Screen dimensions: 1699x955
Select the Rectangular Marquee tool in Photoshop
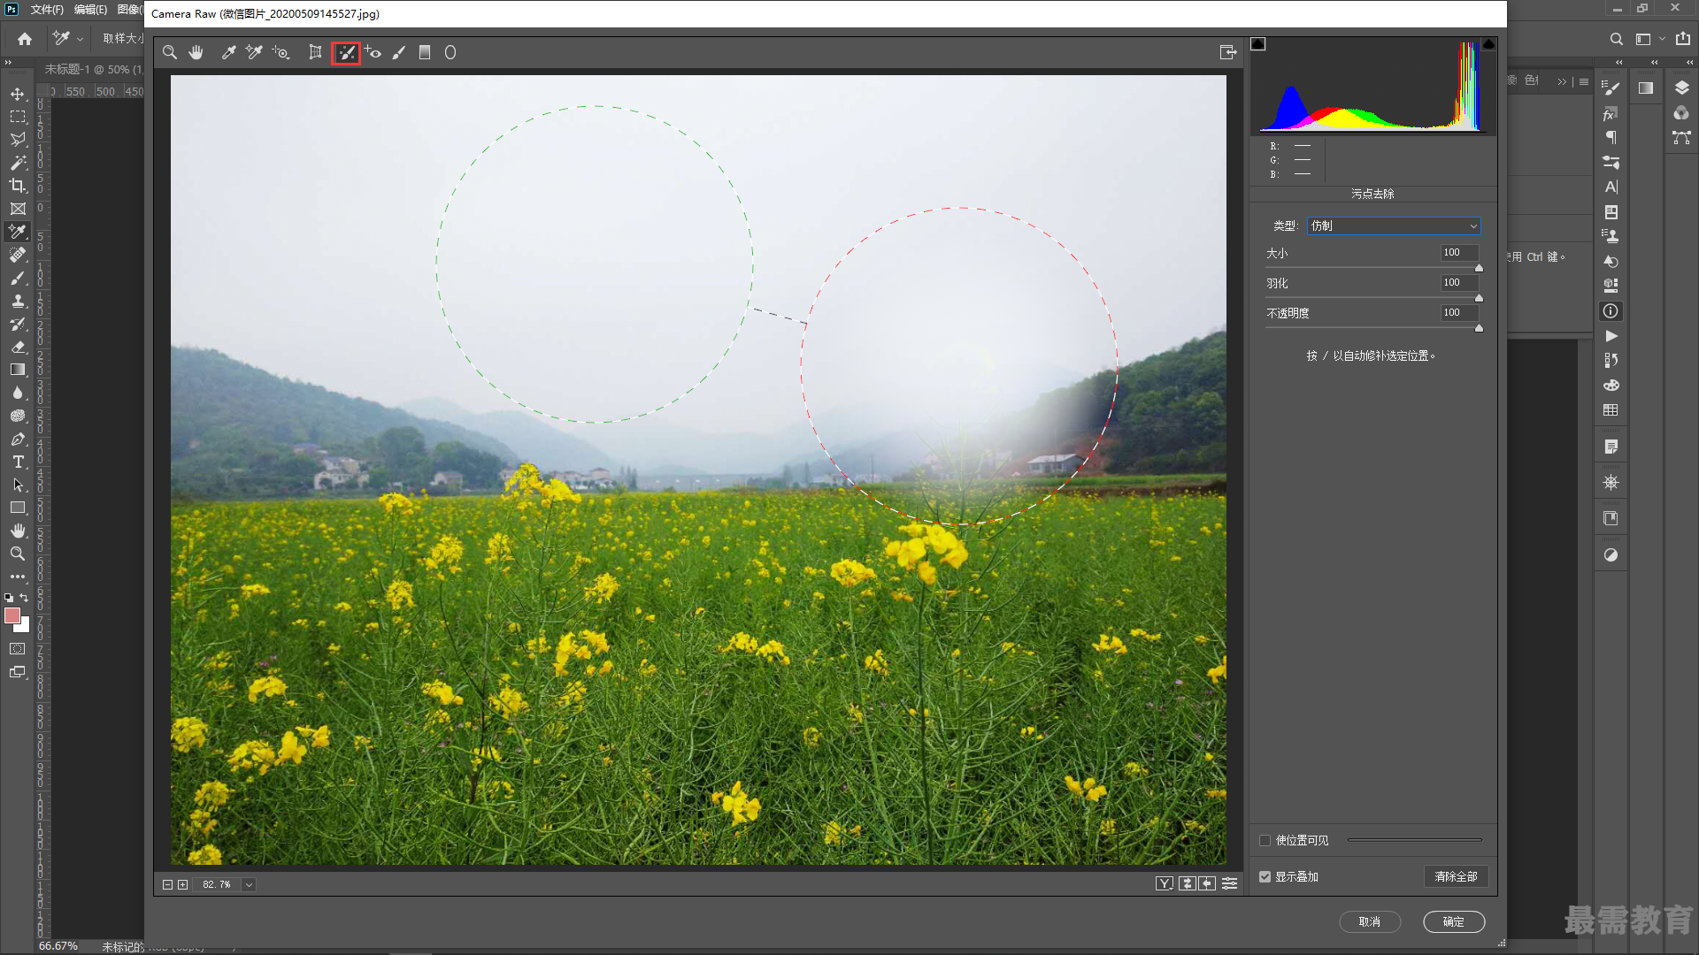tap(18, 117)
